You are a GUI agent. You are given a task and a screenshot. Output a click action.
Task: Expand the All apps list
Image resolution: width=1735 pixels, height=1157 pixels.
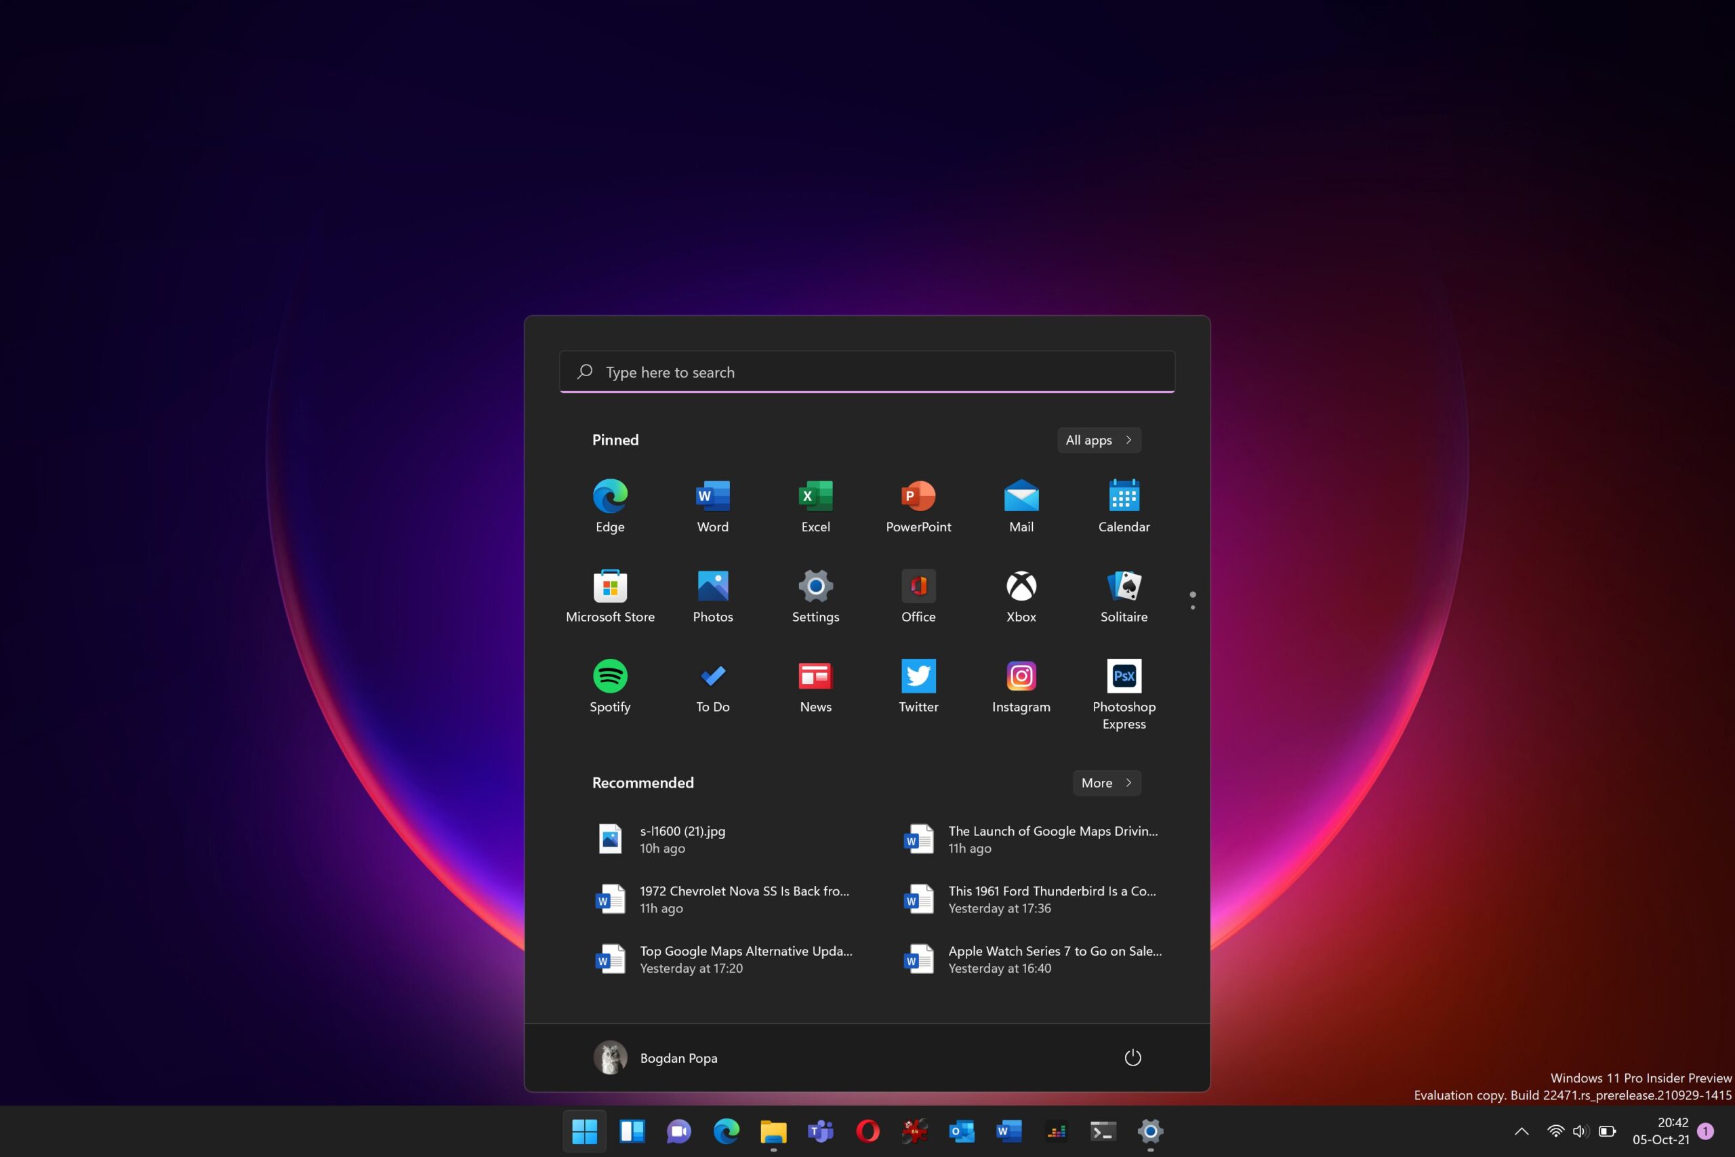[1099, 441]
